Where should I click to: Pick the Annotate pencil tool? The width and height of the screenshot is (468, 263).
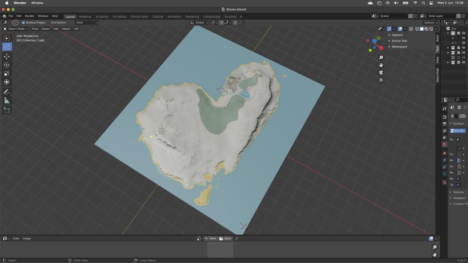click(7, 92)
